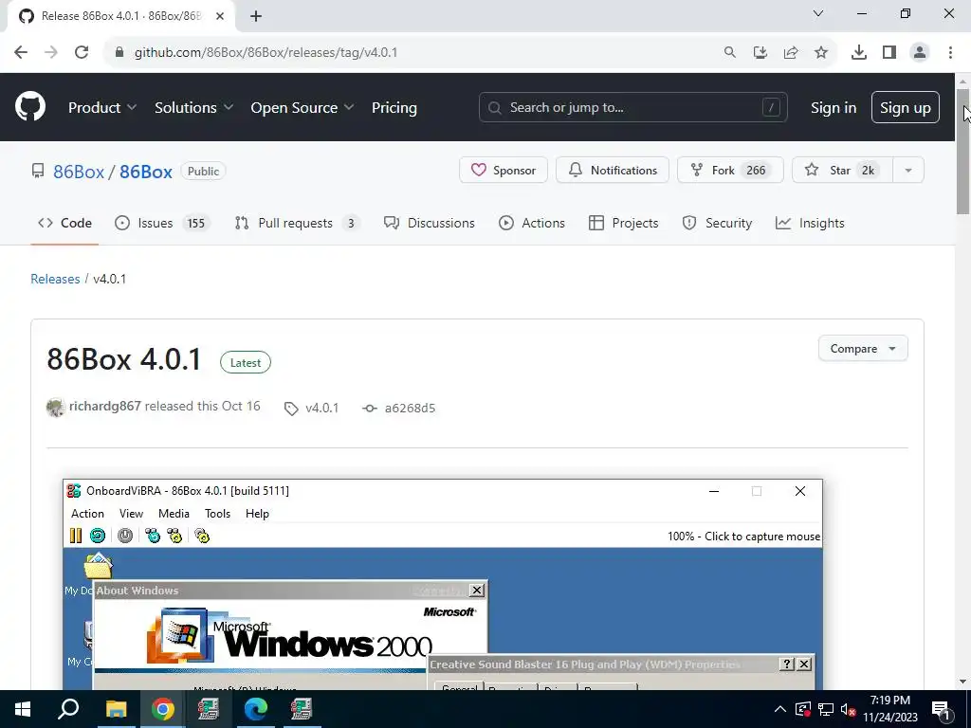Focus the Search or jump to field
This screenshot has height=728, width=971.
click(x=632, y=107)
